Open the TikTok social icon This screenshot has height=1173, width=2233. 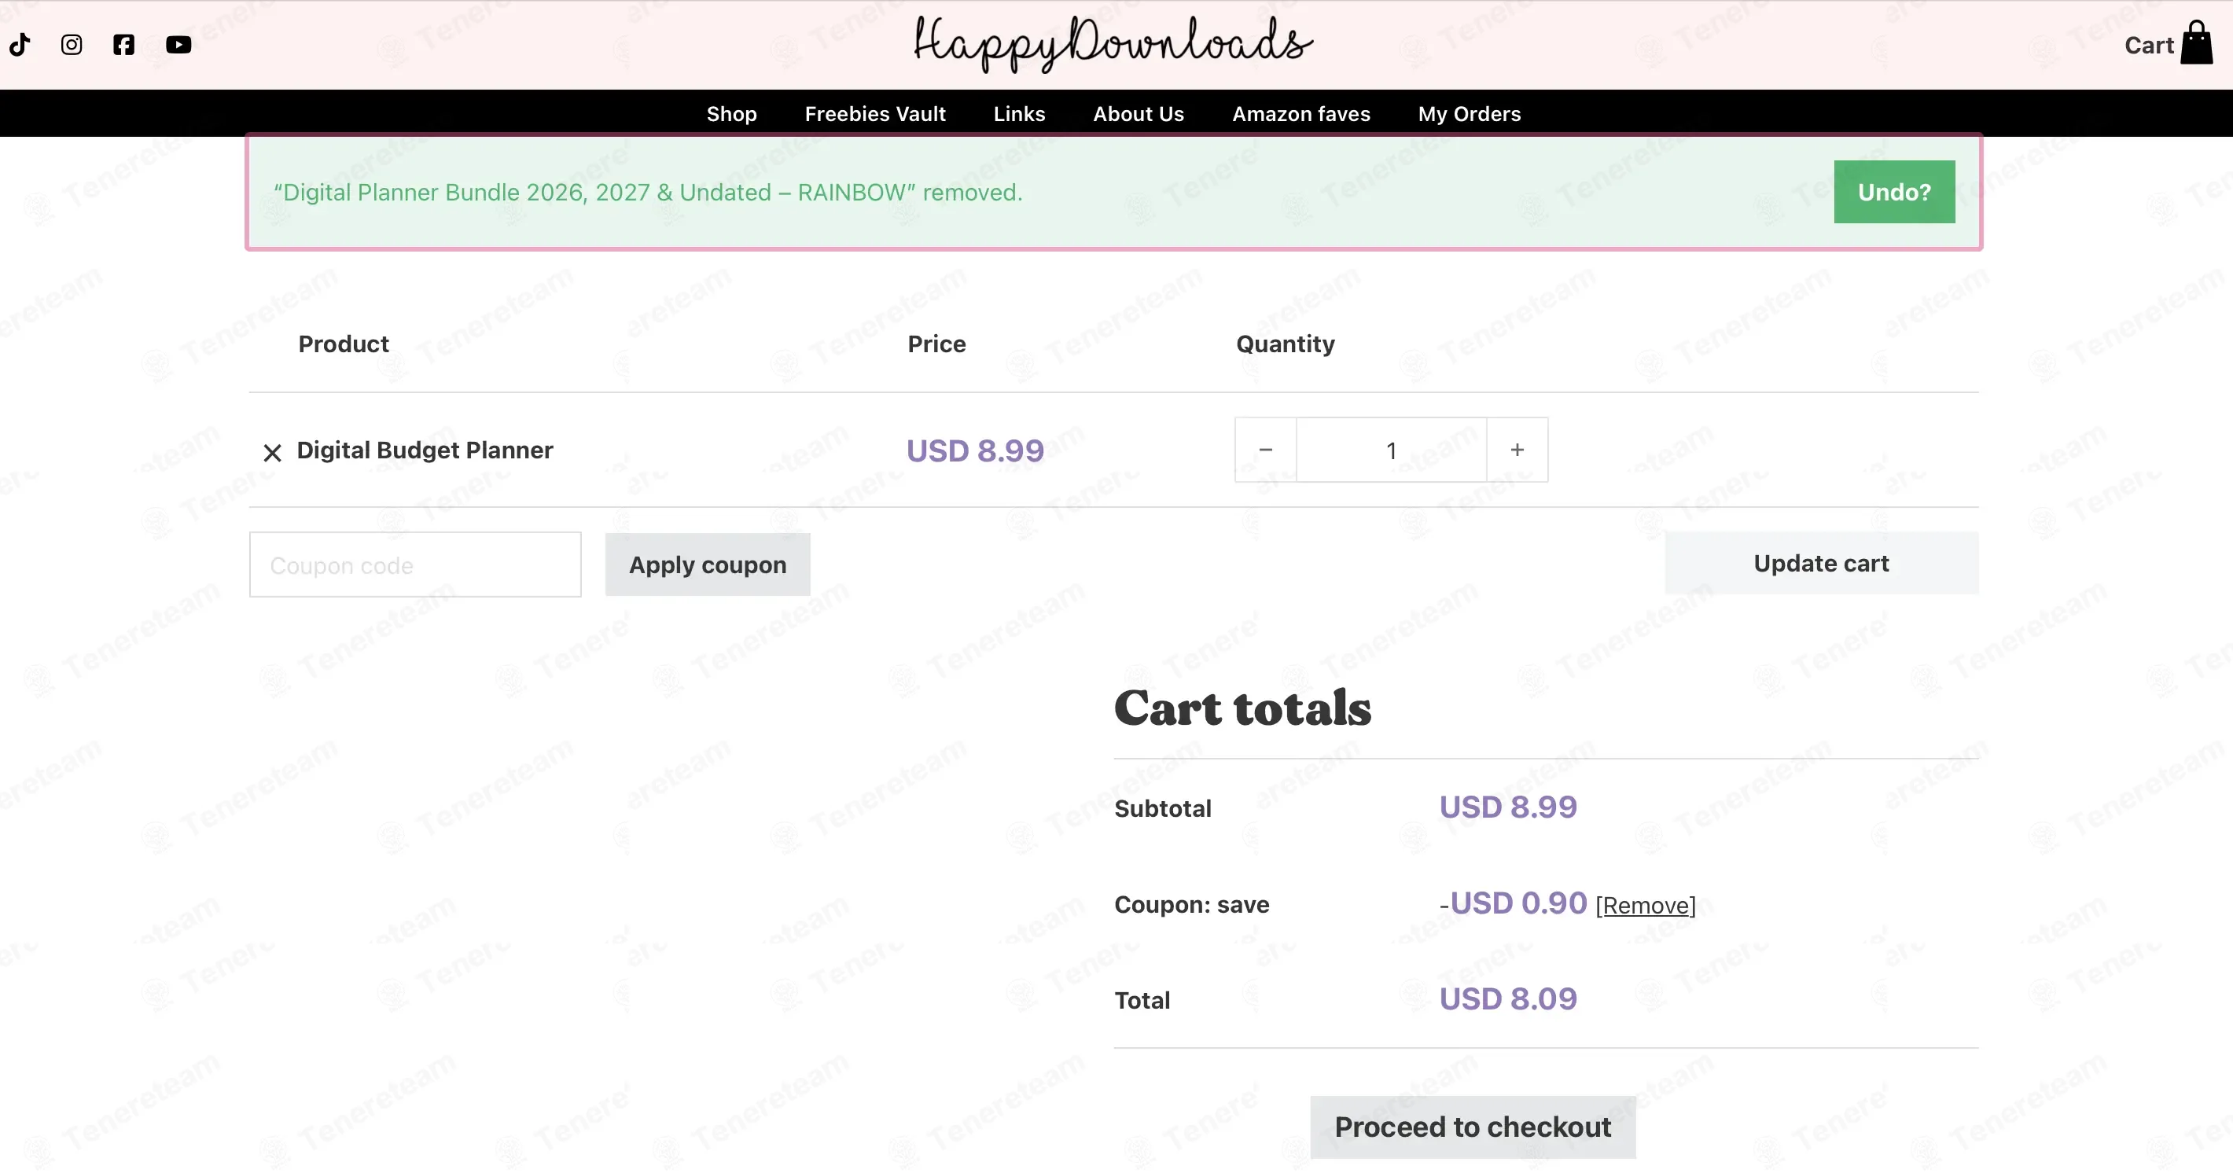[x=20, y=44]
